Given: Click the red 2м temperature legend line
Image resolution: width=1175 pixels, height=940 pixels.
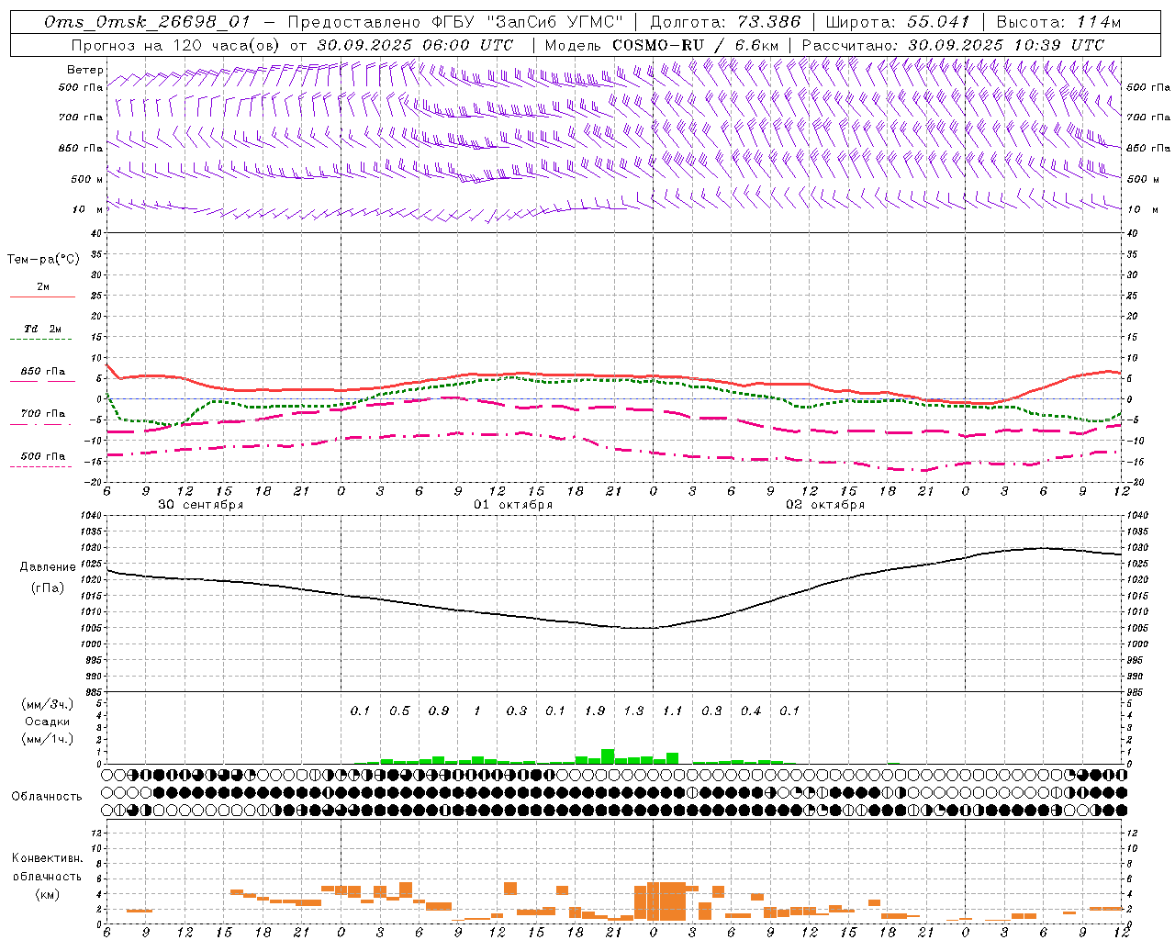Looking at the screenshot, I should tap(42, 297).
